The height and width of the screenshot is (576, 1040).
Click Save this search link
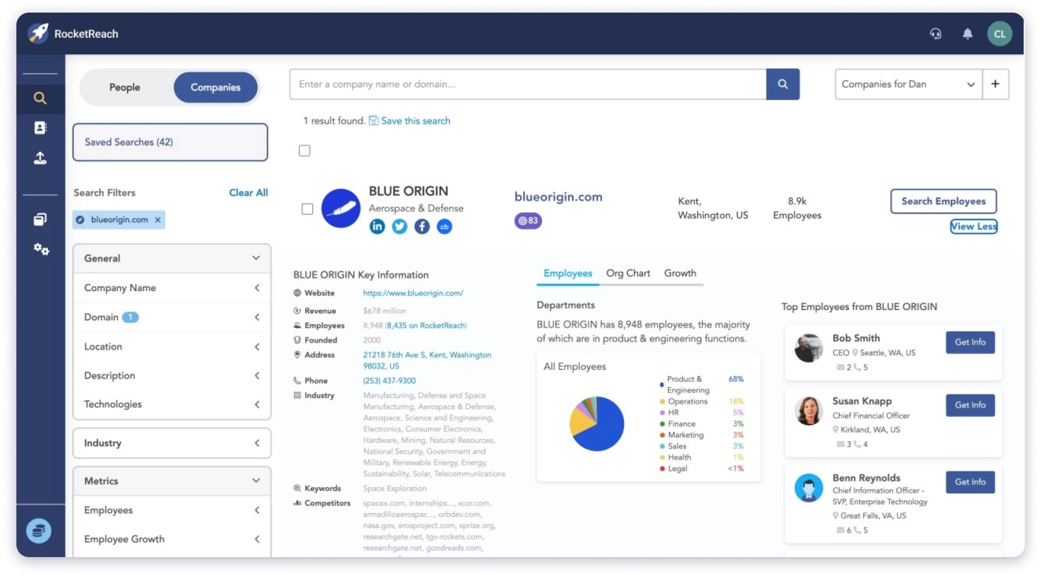[415, 120]
